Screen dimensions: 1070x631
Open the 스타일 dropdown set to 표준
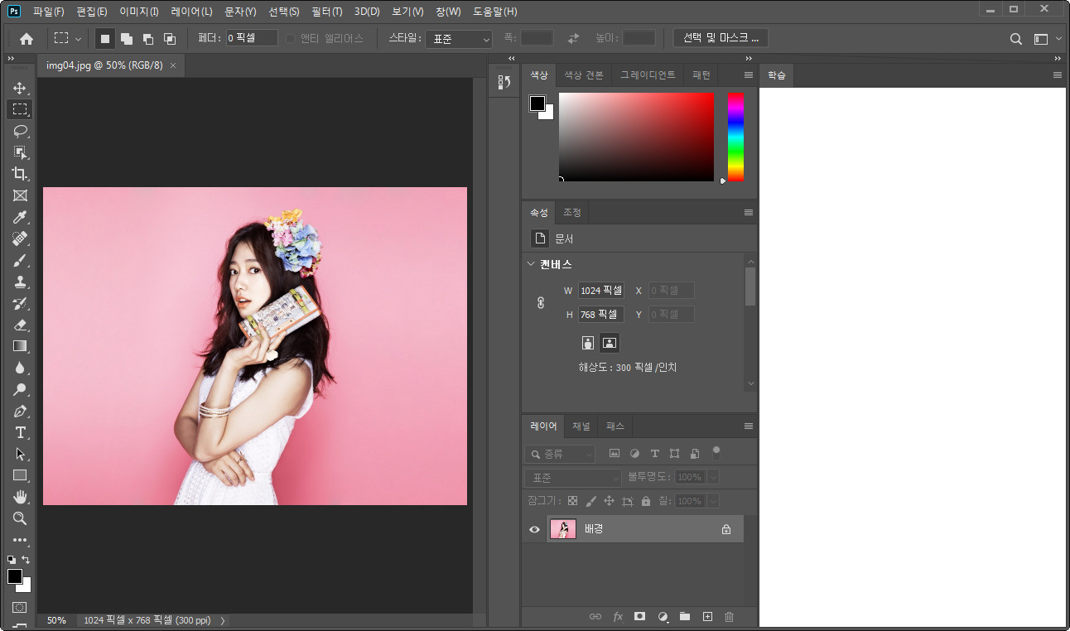point(459,39)
